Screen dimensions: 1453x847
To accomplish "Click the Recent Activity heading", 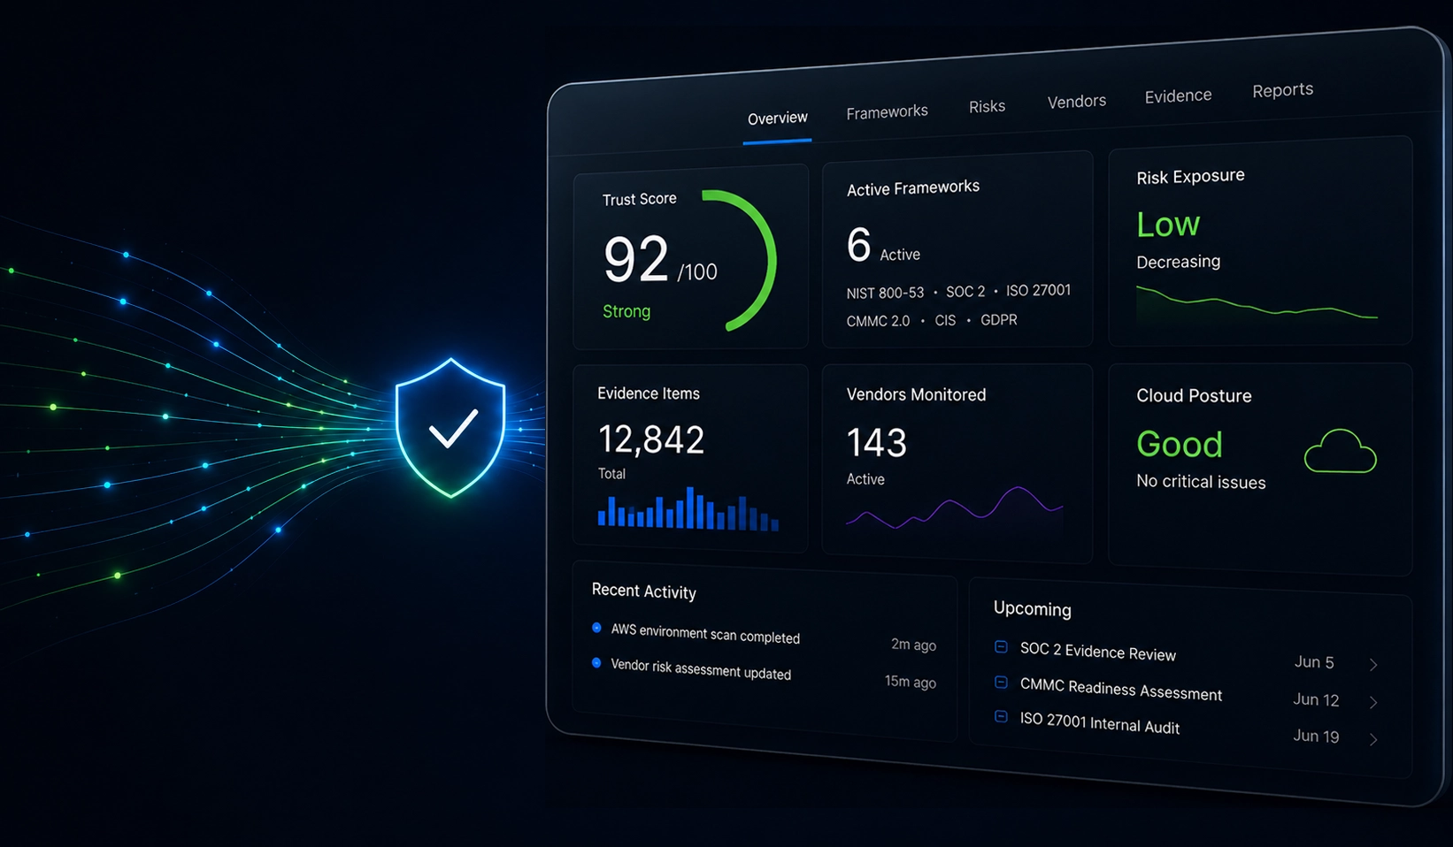I will point(643,591).
